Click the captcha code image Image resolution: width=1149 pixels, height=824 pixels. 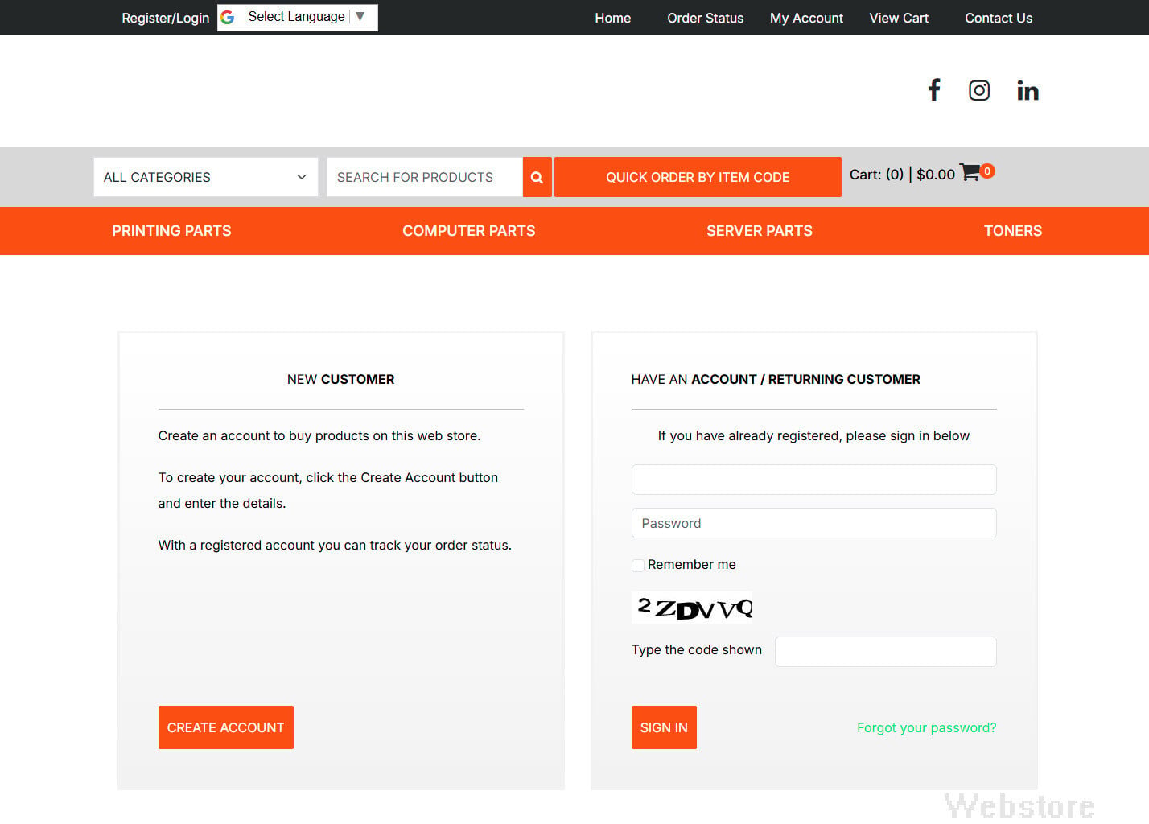click(x=693, y=608)
